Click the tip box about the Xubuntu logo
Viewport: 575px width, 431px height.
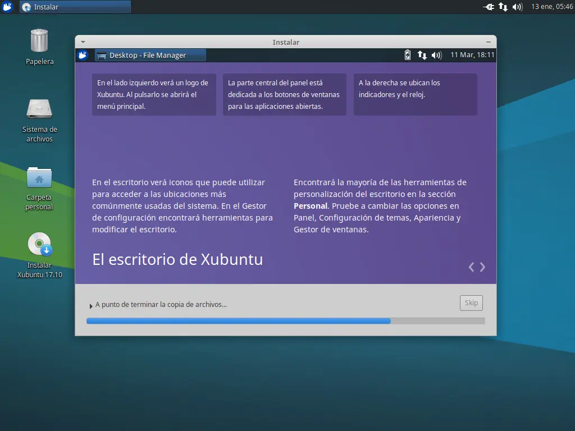click(154, 94)
